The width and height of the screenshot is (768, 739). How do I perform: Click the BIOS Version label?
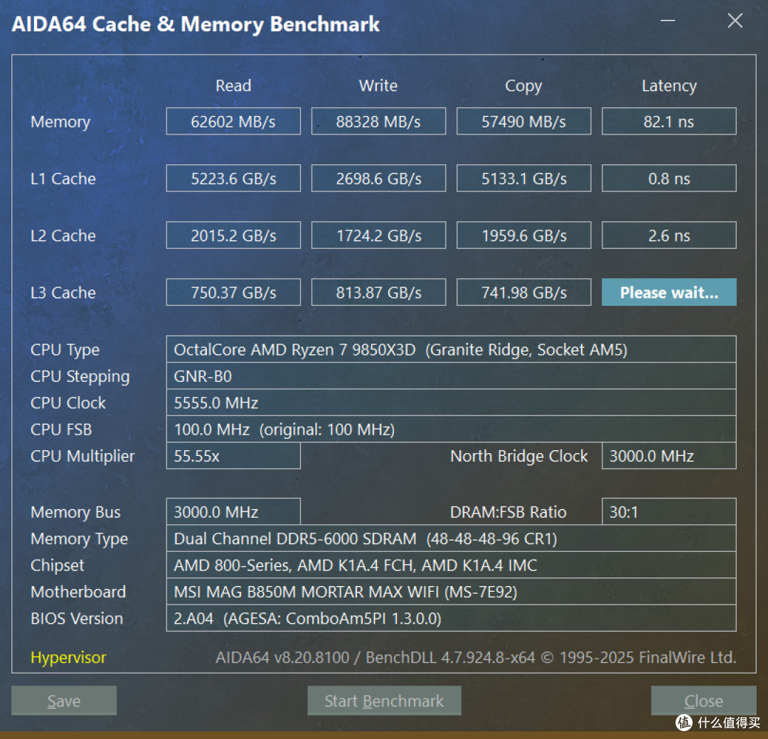(77, 619)
